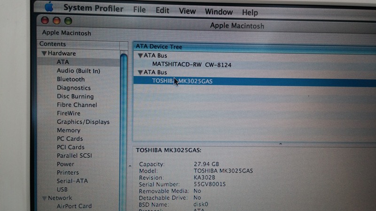Select Audio (Built In) in Contents
The width and height of the screenshot is (376, 211).
[78, 71]
